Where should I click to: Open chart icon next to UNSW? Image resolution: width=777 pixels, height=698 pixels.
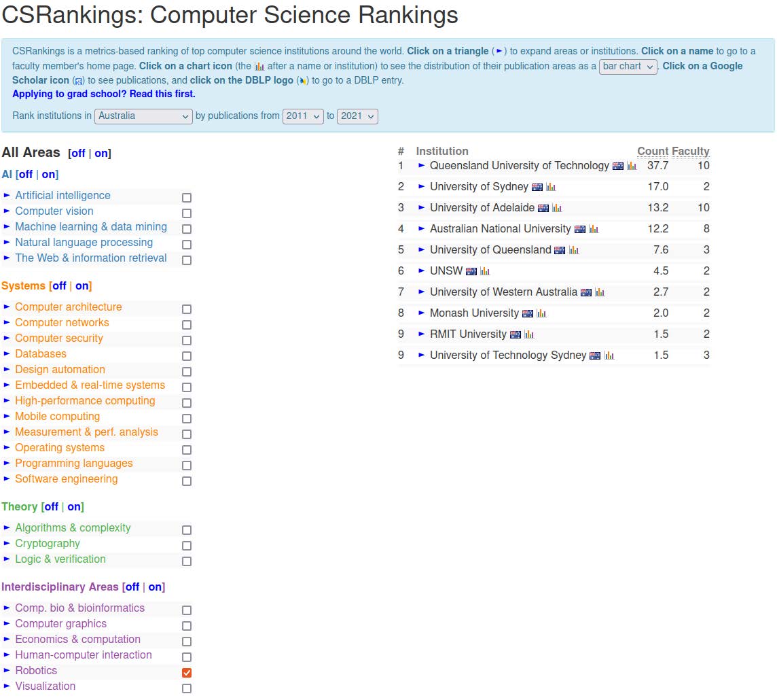click(x=485, y=271)
